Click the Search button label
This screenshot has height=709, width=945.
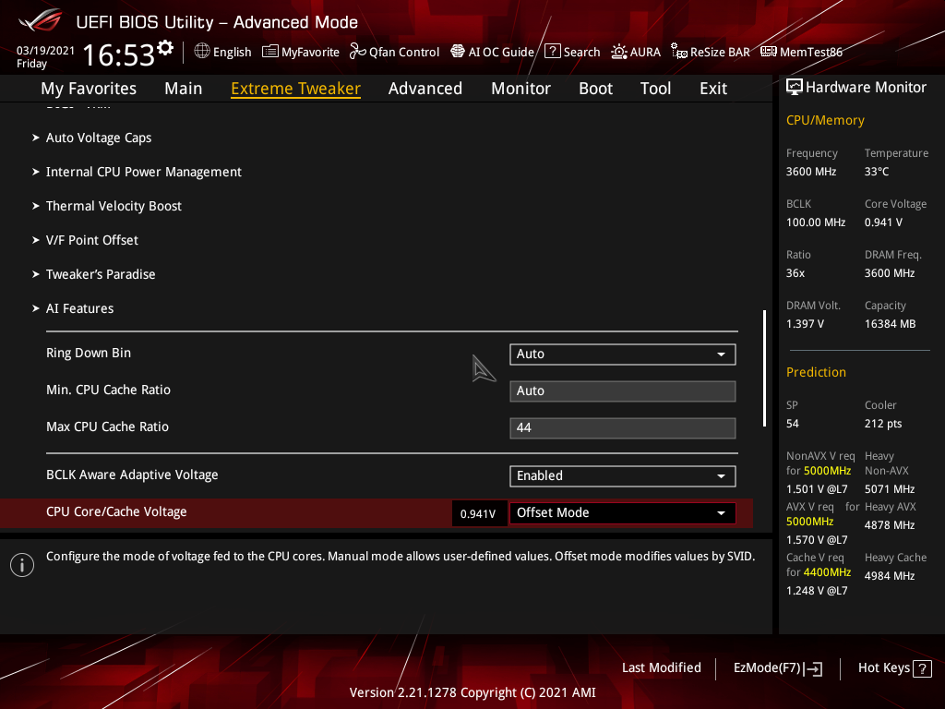click(581, 52)
